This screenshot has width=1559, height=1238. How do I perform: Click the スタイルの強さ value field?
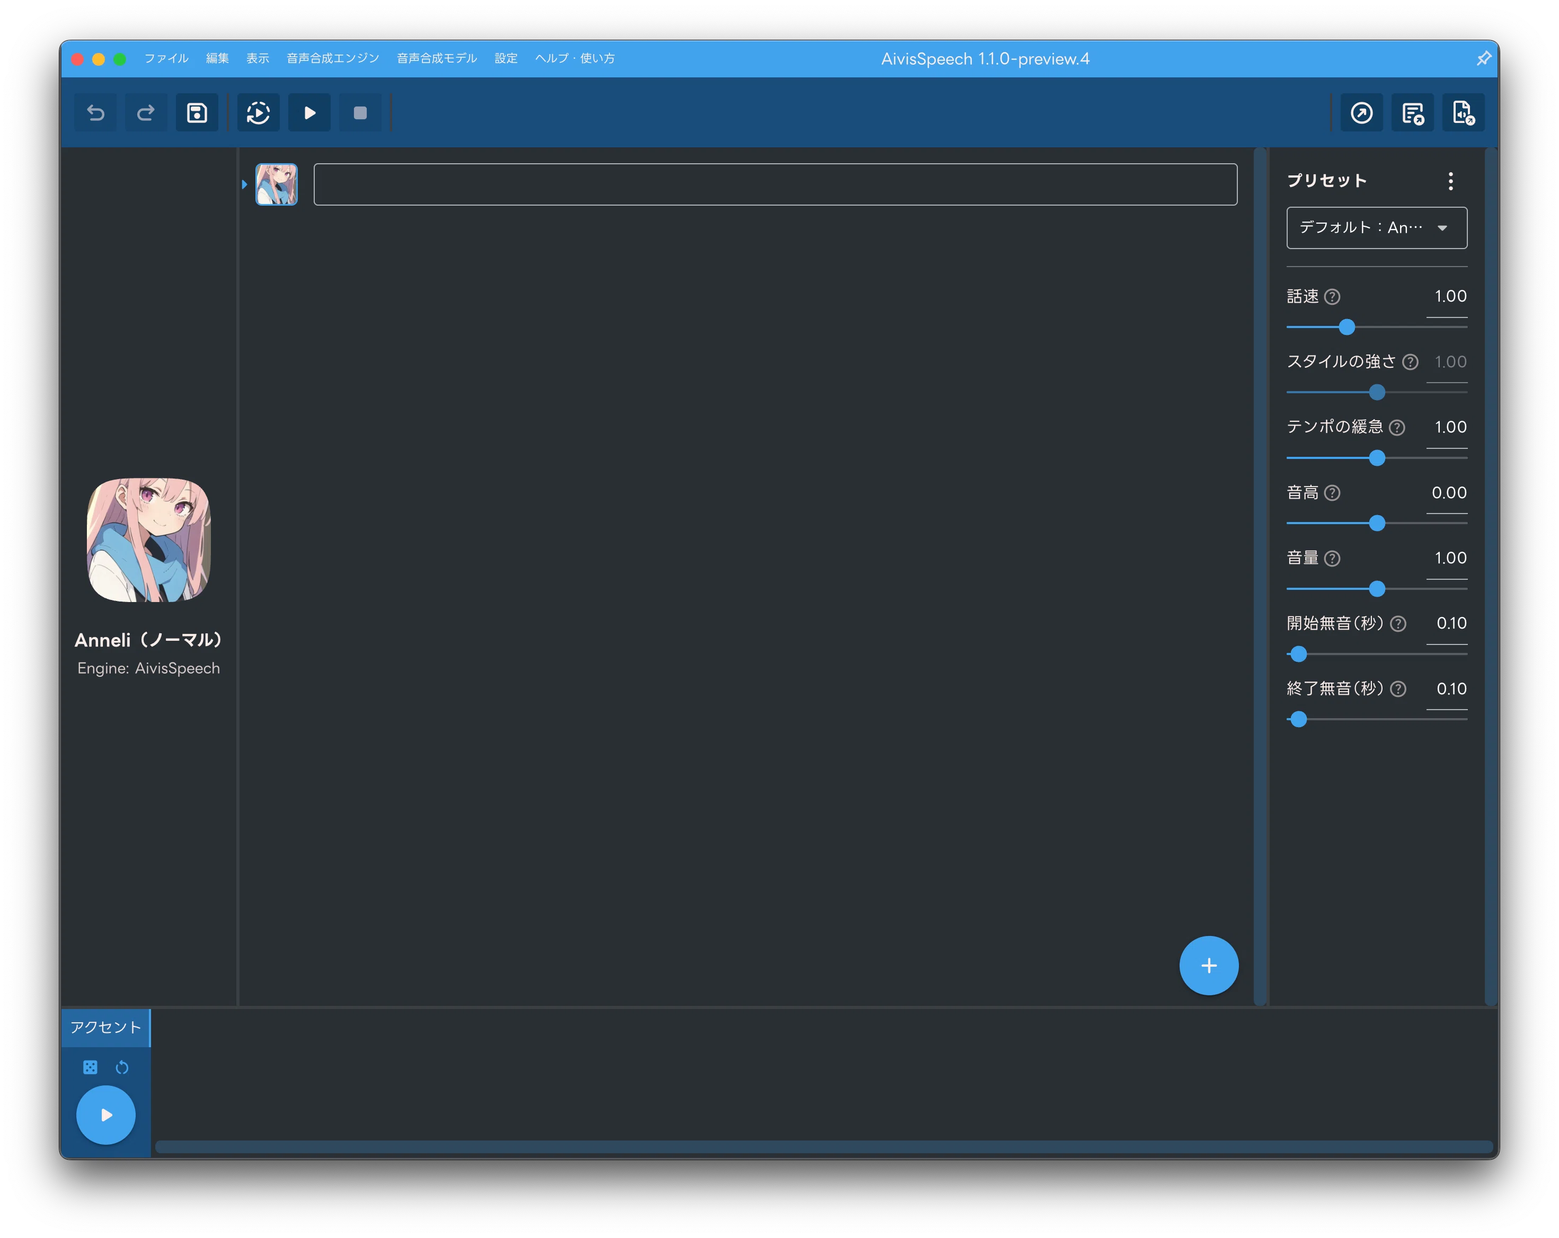coord(1447,361)
